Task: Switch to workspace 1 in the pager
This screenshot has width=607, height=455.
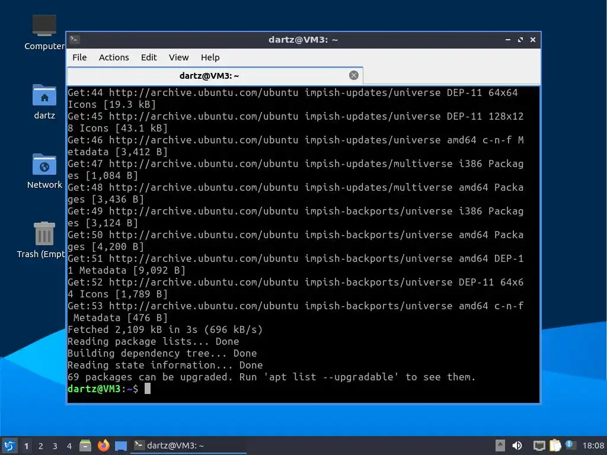Action: [26, 446]
